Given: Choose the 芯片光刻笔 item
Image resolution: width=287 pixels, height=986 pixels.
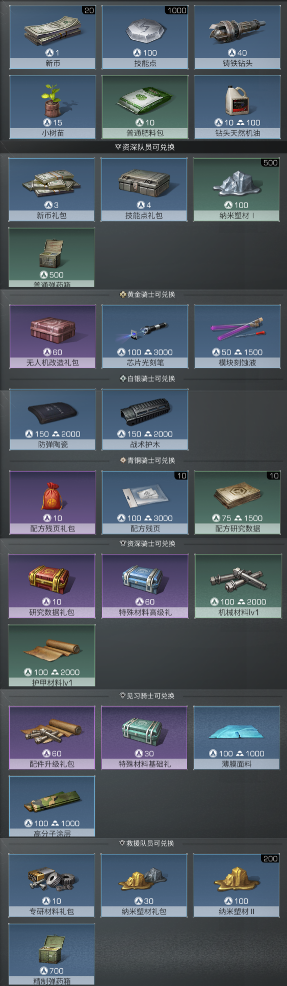Looking at the screenshot, I should click(x=145, y=337).
